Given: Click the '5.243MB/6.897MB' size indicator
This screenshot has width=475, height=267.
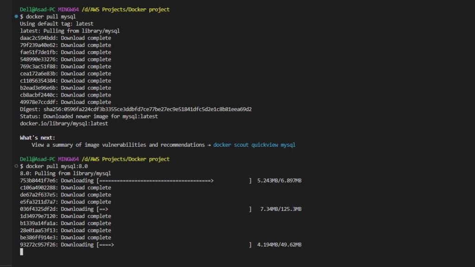Looking at the screenshot, I should (x=279, y=181).
